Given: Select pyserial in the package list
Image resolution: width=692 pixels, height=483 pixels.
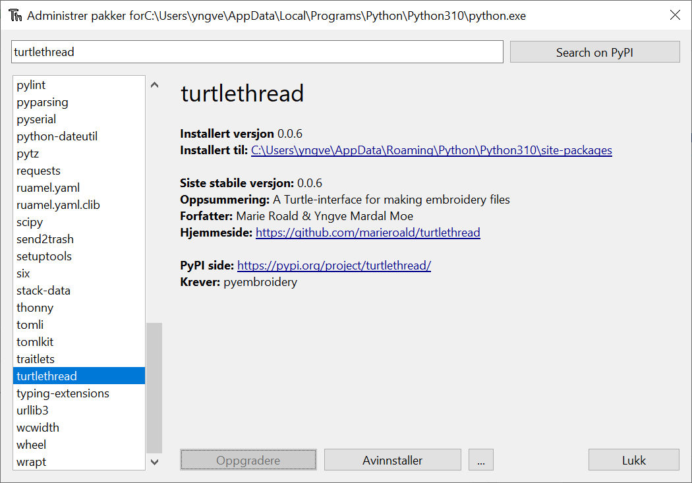Looking at the screenshot, I should [79, 119].
